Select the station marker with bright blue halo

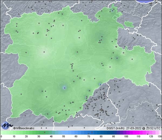(x=65, y=88)
